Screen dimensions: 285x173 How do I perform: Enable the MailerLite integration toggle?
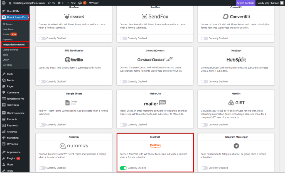coord(123,125)
